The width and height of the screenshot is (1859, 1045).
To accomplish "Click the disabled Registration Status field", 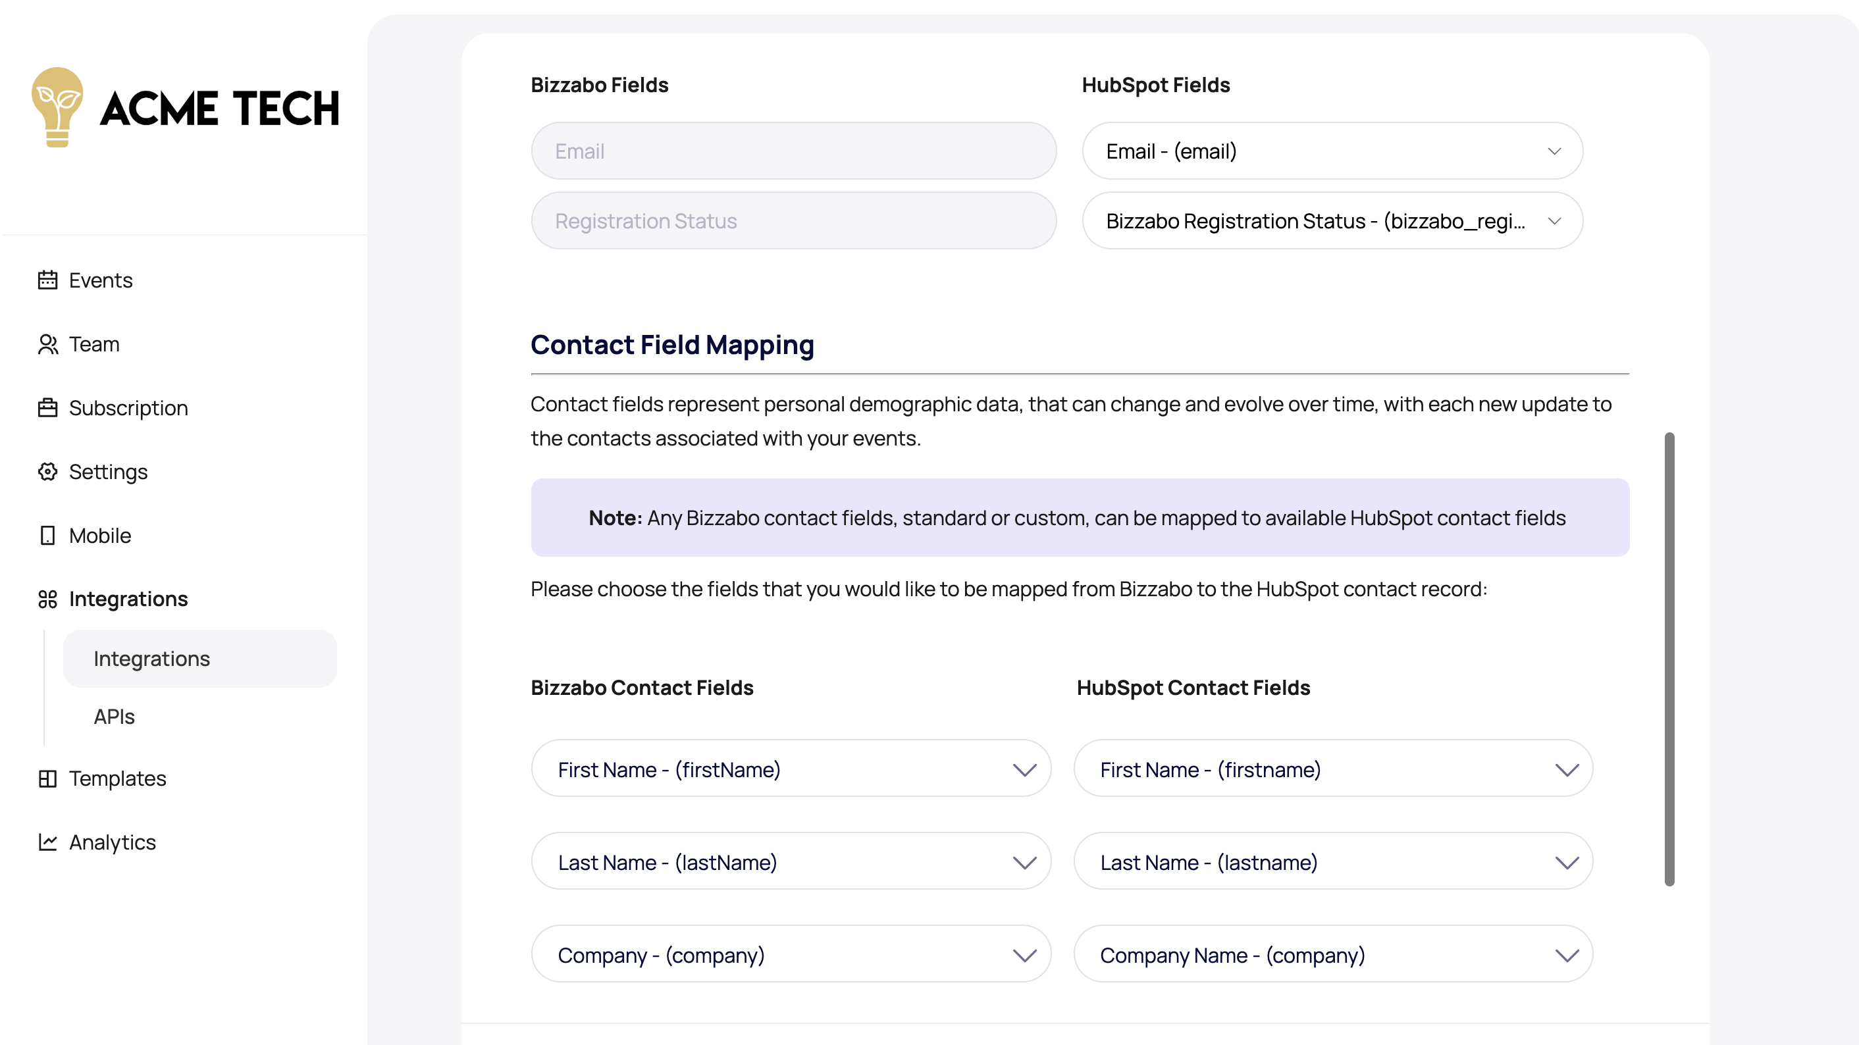I will pyautogui.click(x=793, y=220).
